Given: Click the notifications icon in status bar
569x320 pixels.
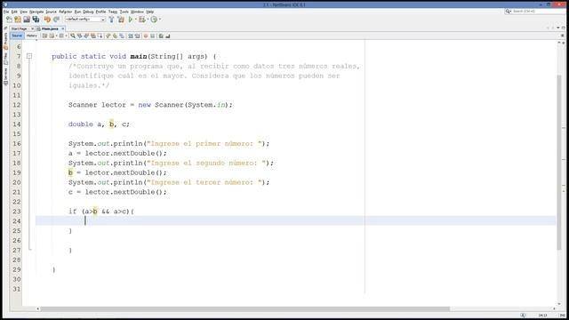Looking at the screenshot, I should (x=523, y=315).
